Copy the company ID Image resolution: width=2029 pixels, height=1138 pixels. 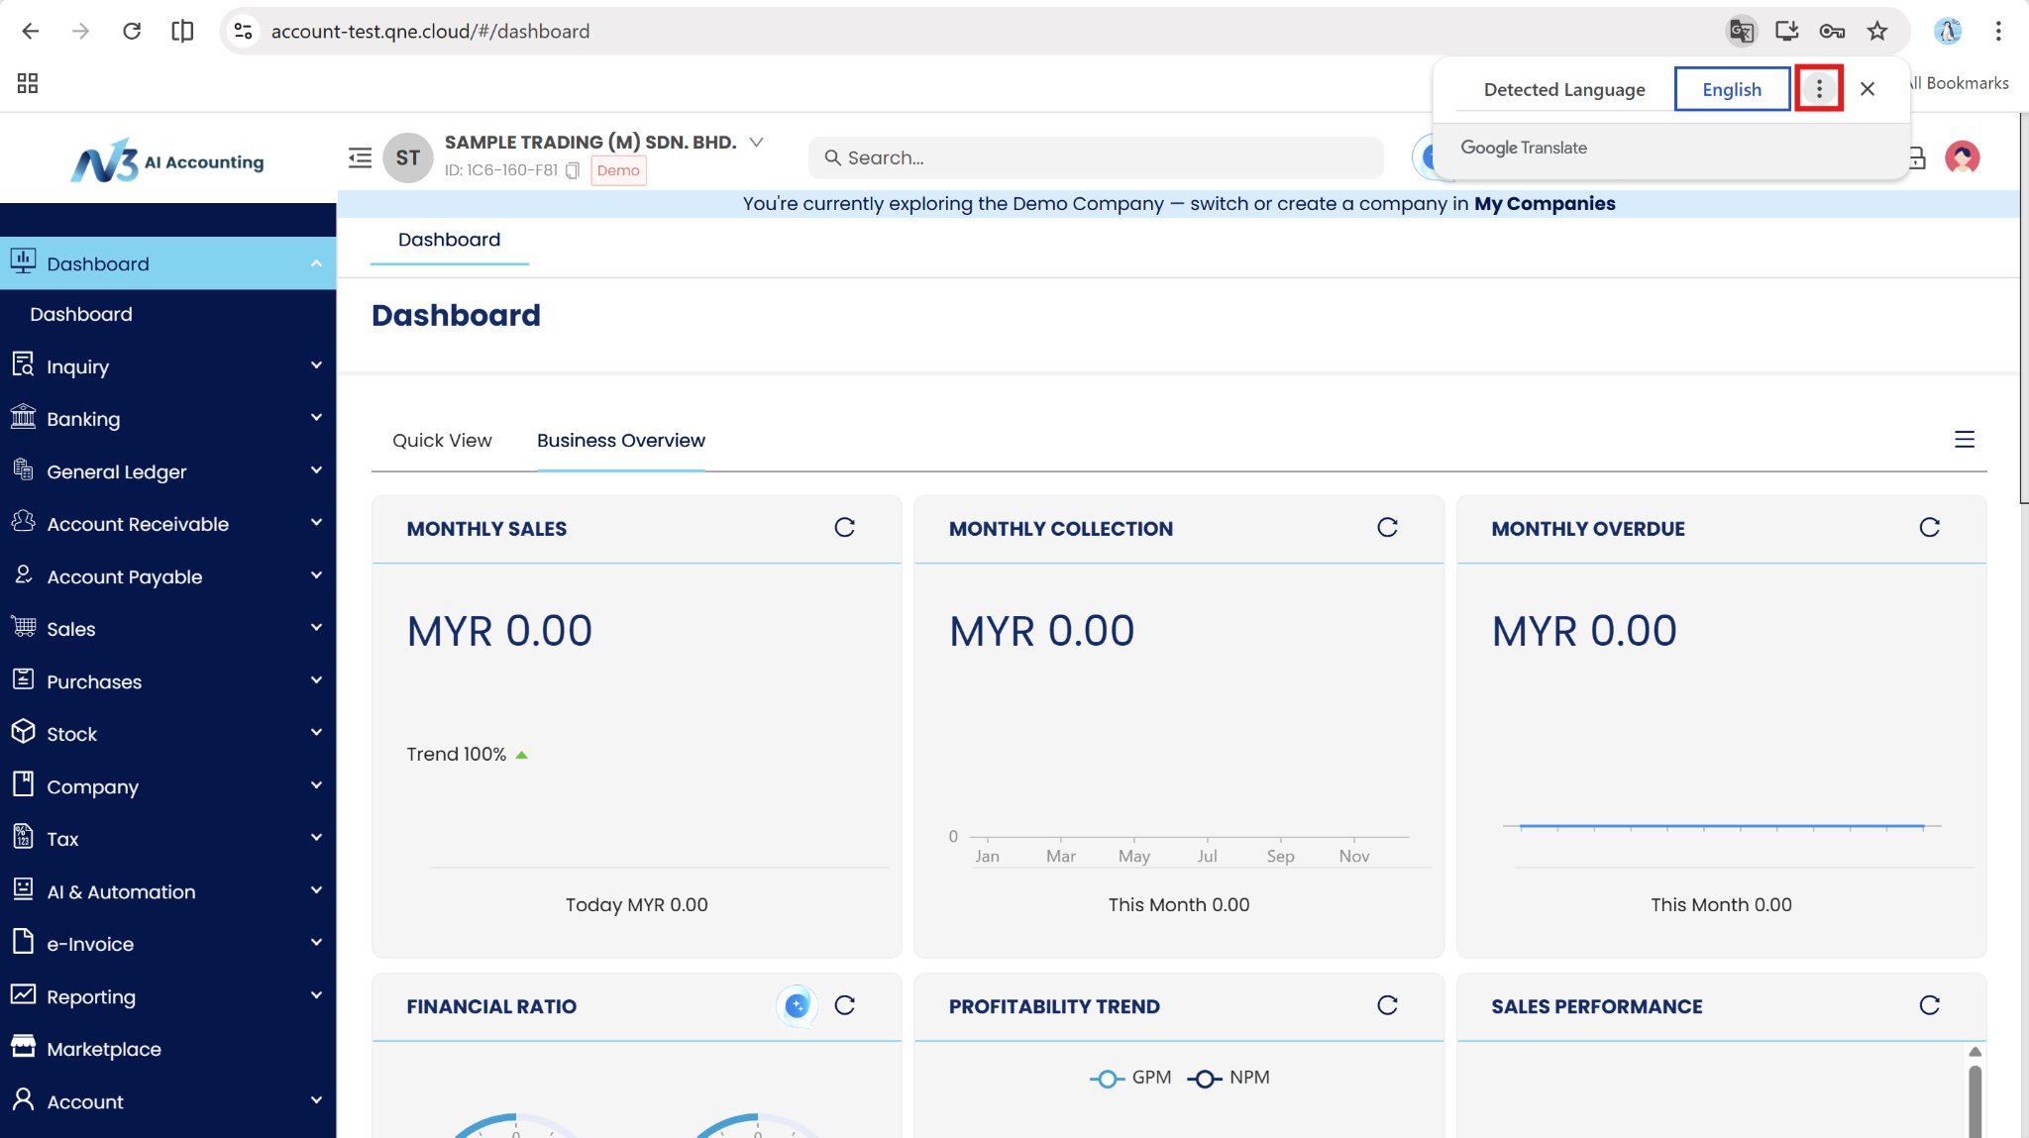(x=573, y=170)
